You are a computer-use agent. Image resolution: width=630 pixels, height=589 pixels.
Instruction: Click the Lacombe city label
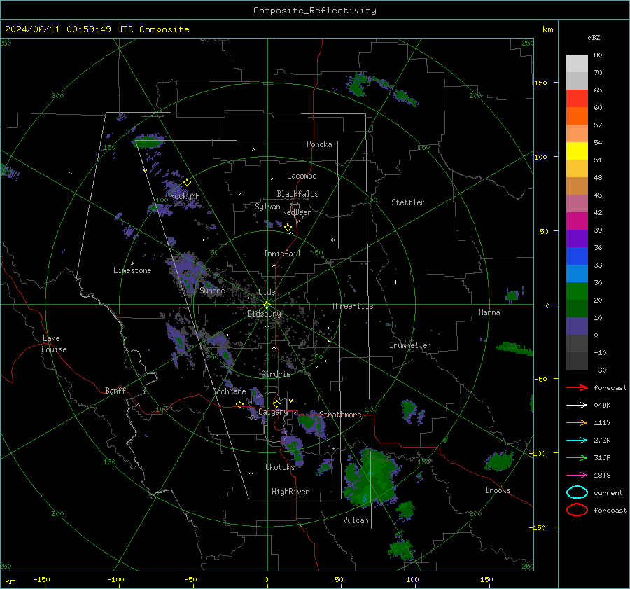click(302, 176)
